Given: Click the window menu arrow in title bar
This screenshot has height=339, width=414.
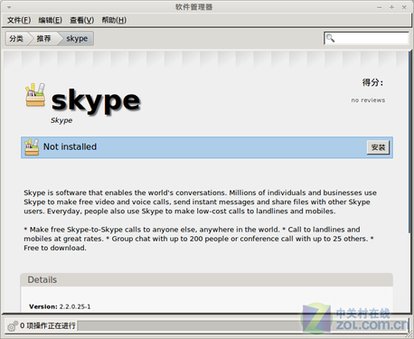Looking at the screenshot, I should tap(9, 7).
